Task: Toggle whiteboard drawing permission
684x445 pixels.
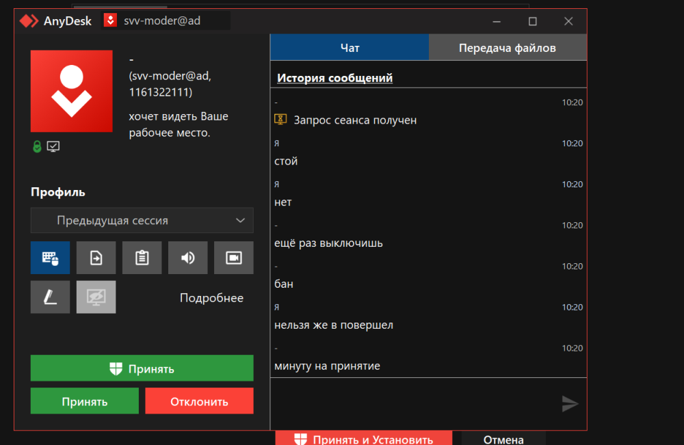Action: point(50,297)
